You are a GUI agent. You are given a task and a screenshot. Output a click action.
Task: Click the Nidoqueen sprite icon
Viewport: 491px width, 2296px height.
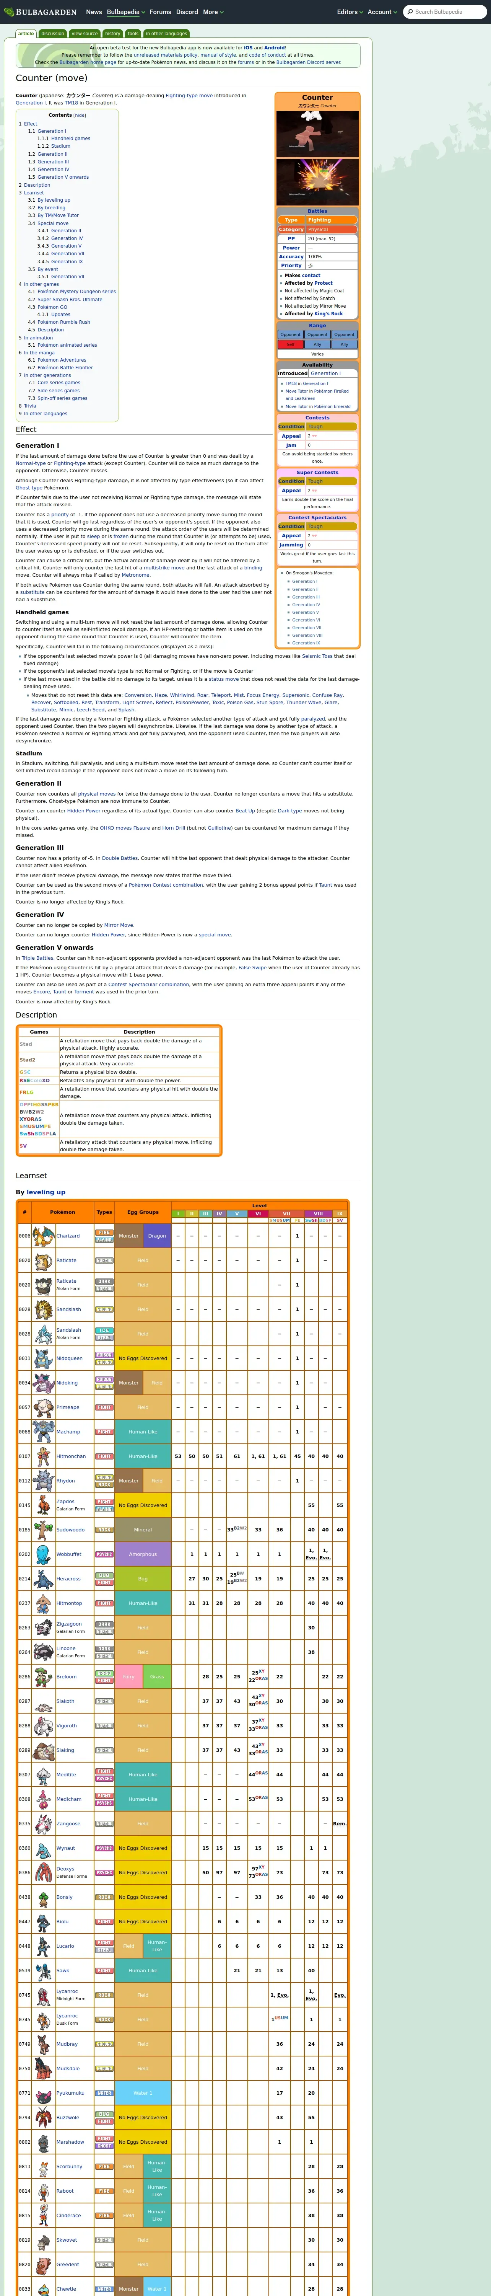tap(44, 1358)
